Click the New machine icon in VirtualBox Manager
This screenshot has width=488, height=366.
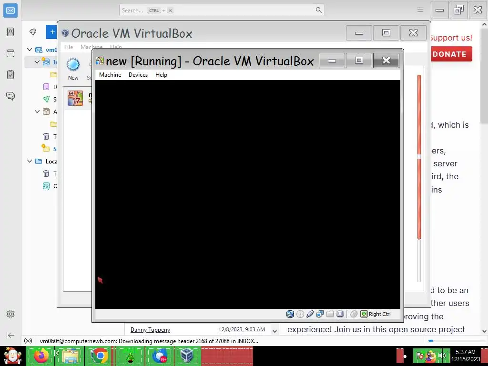[x=73, y=69]
